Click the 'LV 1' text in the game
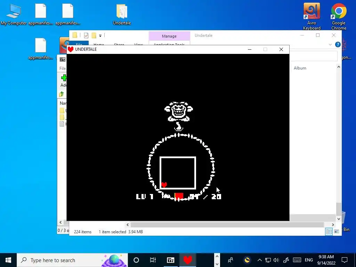This screenshot has height=267, width=356. tap(145, 196)
